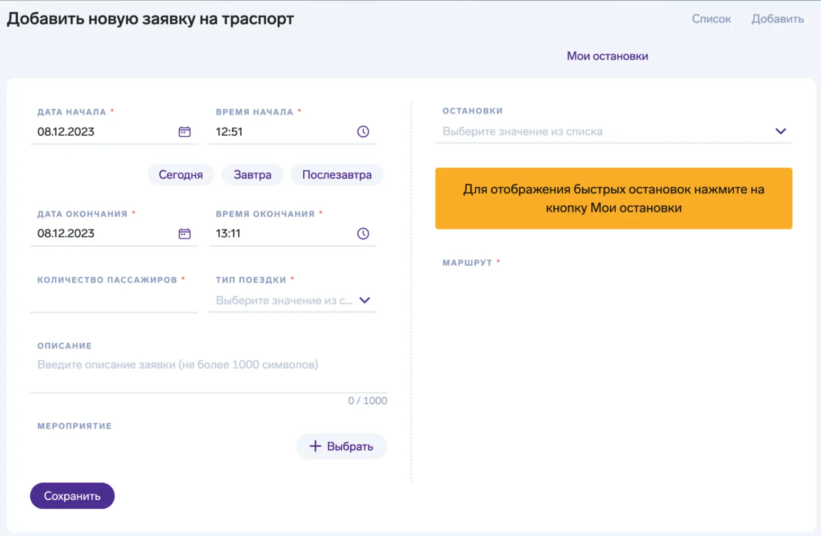The width and height of the screenshot is (821, 536).
Task: Click the Сохранить button
Action: [x=72, y=496]
